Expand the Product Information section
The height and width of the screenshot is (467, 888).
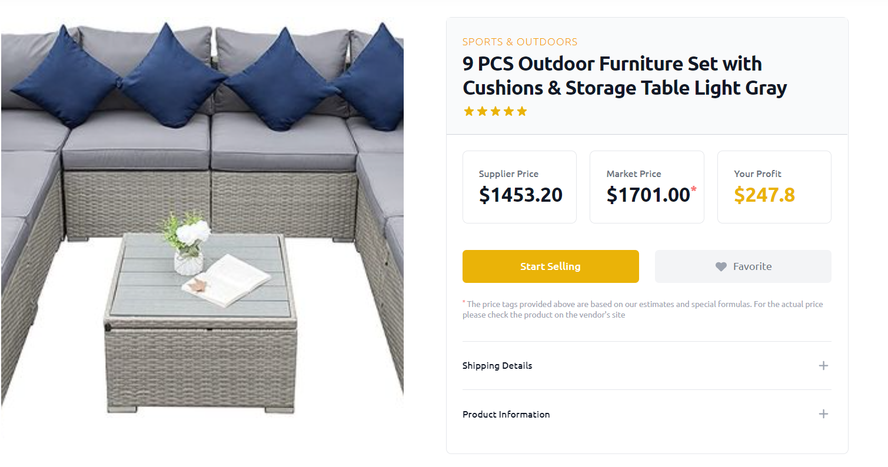tap(647, 414)
